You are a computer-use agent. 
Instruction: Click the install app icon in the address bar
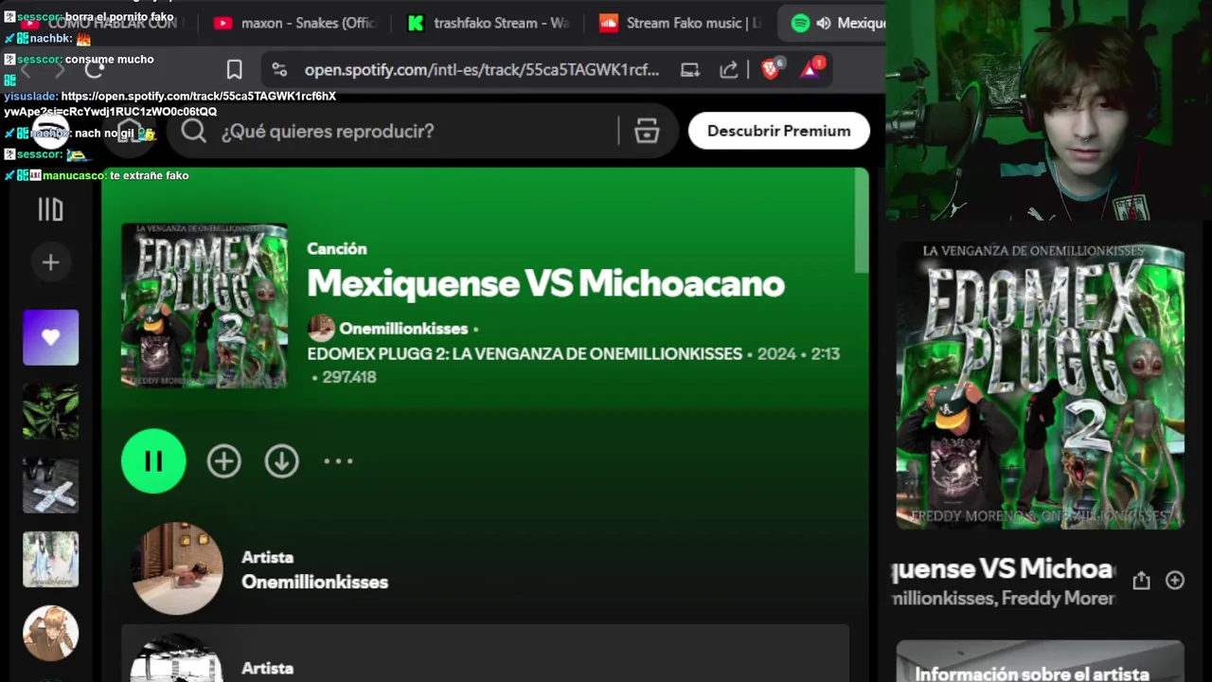point(690,69)
